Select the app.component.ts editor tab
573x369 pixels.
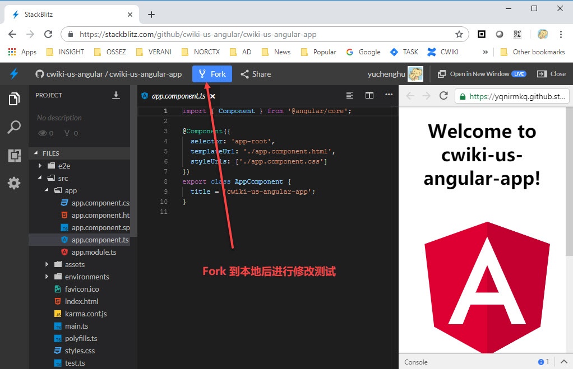pos(178,96)
